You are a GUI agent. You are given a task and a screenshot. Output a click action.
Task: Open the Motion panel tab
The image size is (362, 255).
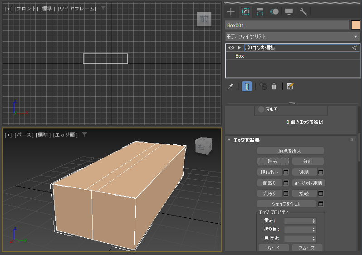274,12
